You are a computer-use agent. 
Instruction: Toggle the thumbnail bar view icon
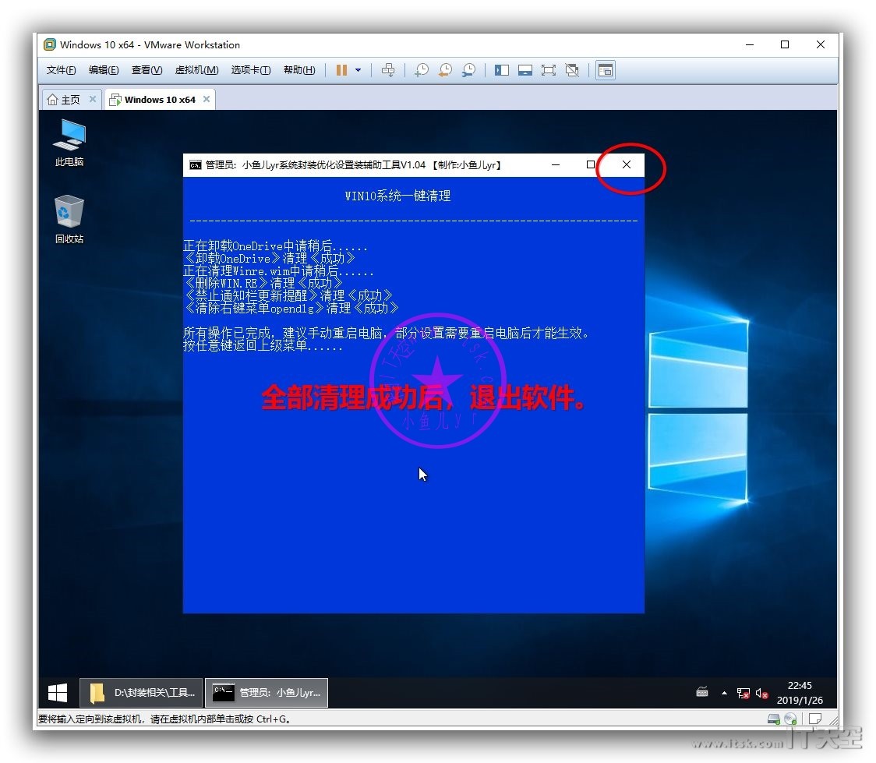[525, 70]
